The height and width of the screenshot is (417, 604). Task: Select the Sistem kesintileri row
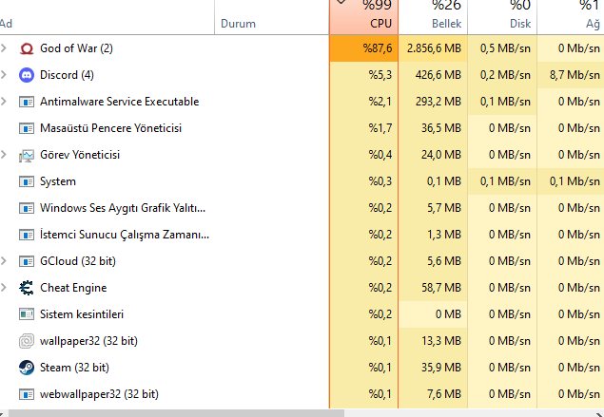point(143,314)
